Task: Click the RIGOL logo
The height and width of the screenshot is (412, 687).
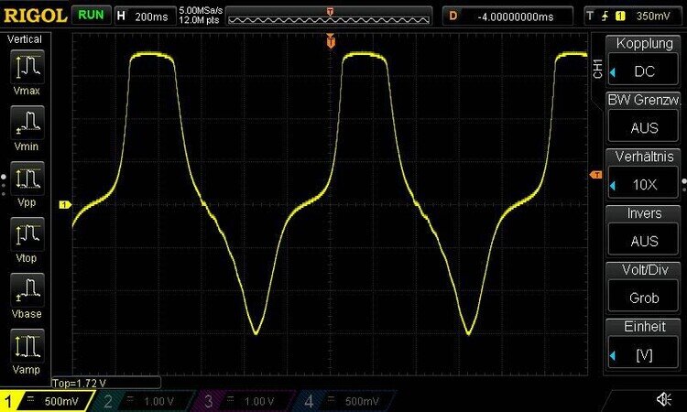Action: (x=34, y=16)
